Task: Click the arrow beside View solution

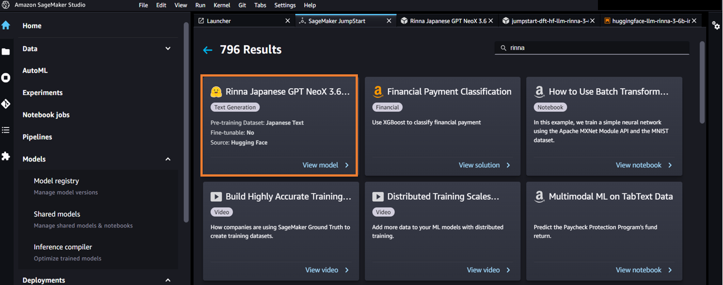Action: coord(508,165)
